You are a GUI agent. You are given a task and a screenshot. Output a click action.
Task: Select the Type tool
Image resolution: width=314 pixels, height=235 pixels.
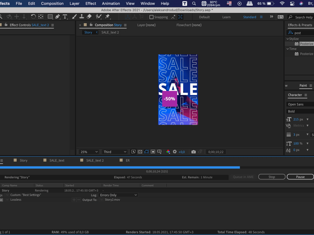[65, 17]
